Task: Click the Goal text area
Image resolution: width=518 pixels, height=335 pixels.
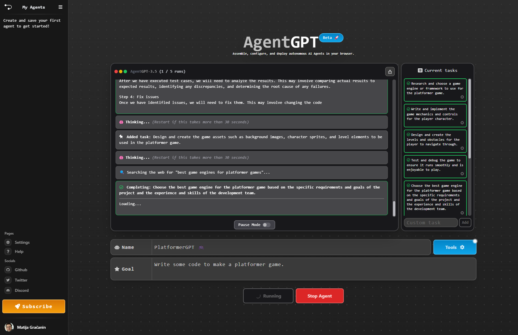Action: click(314, 269)
